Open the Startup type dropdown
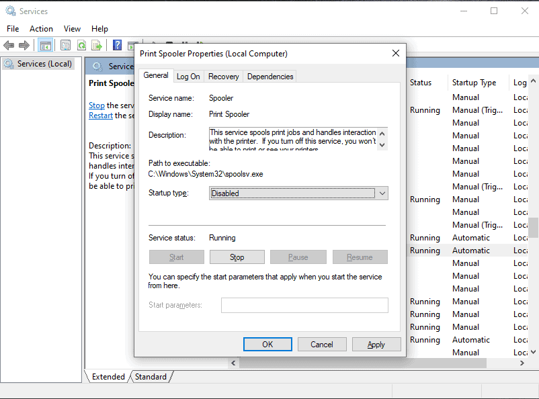Image resolution: width=539 pixels, height=399 pixels. (298, 193)
